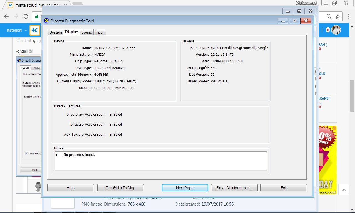Click the poster's avatar under the post
The height and width of the screenshot is (213, 355).
[38, 187]
